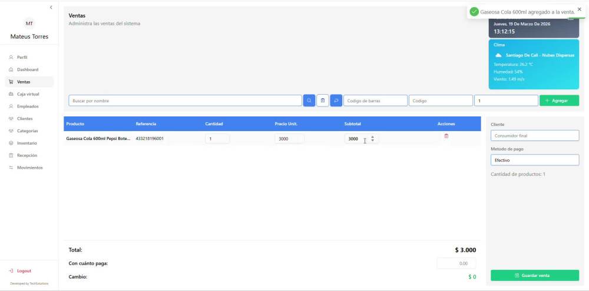Click the Producto column header
The image size is (589, 291).
[x=75, y=124]
